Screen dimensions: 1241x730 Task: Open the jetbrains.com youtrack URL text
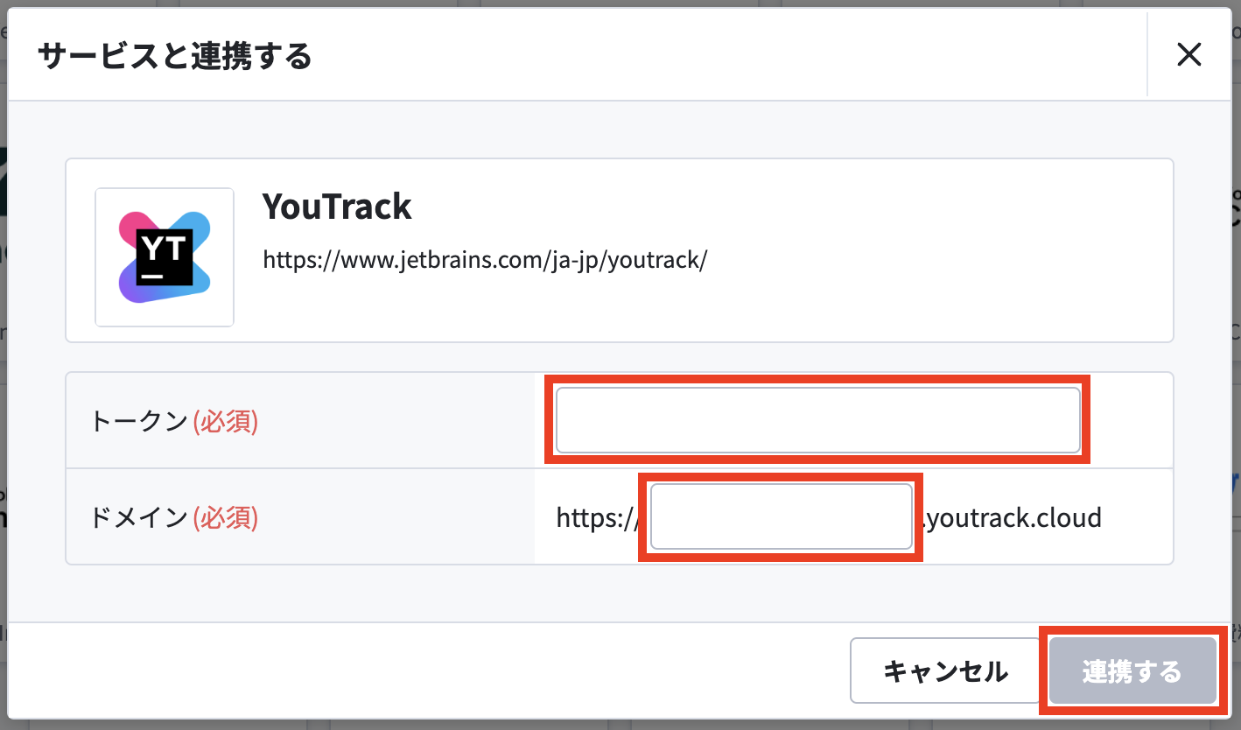click(x=485, y=260)
